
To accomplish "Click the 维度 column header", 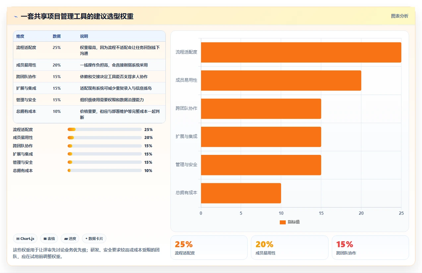I will (20, 36).
